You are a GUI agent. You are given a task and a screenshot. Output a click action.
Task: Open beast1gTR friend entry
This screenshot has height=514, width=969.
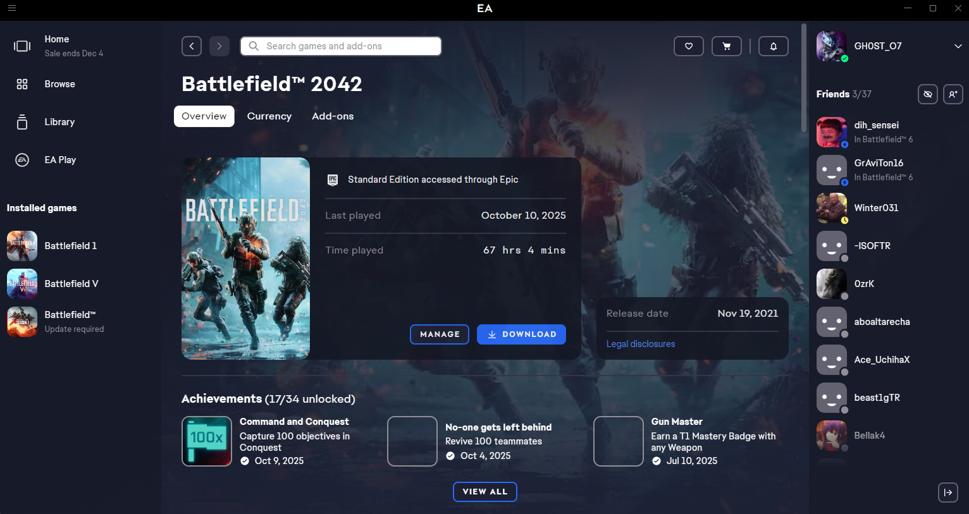[x=889, y=398]
